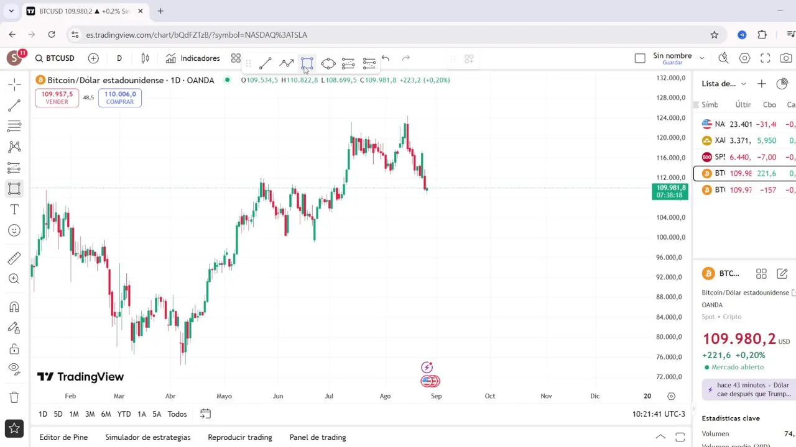Select the YTD date range
The height and width of the screenshot is (447, 796).
tap(124, 414)
